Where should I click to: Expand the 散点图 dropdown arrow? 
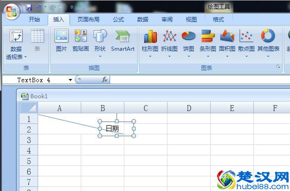pos(246,56)
